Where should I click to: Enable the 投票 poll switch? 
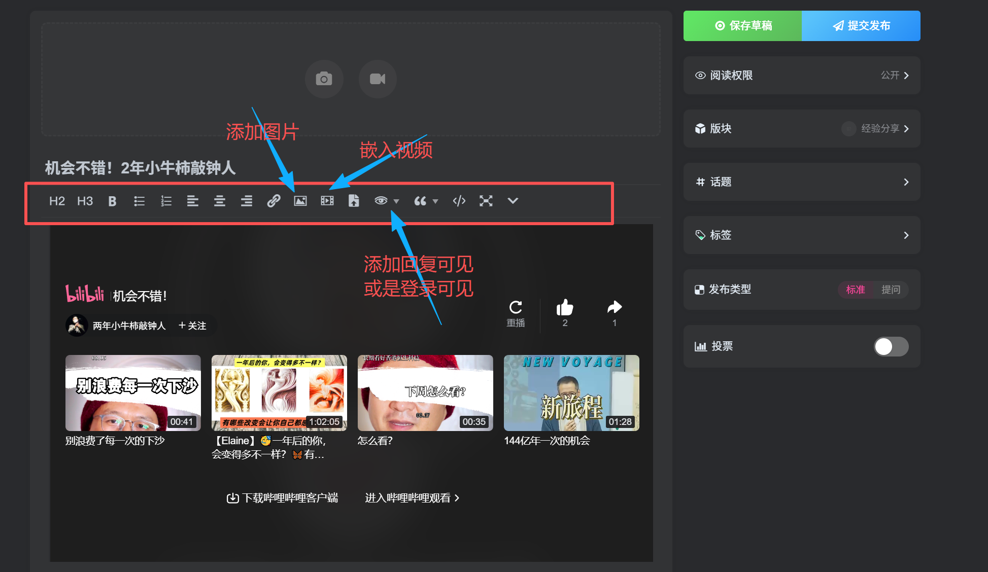(x=891, y=346)
